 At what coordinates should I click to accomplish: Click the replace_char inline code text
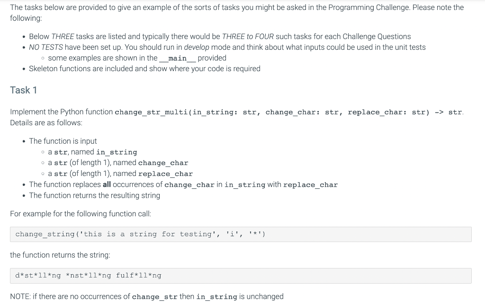coord(166,174)
